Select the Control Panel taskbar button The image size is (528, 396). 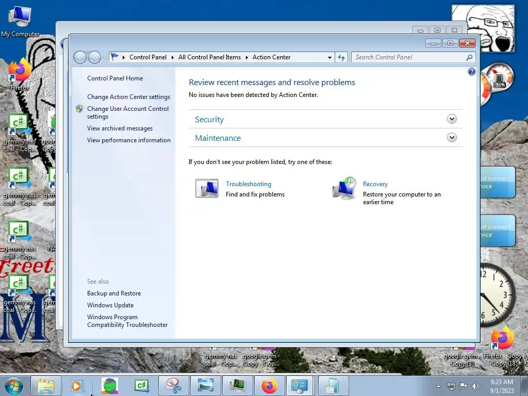(300, 386)
